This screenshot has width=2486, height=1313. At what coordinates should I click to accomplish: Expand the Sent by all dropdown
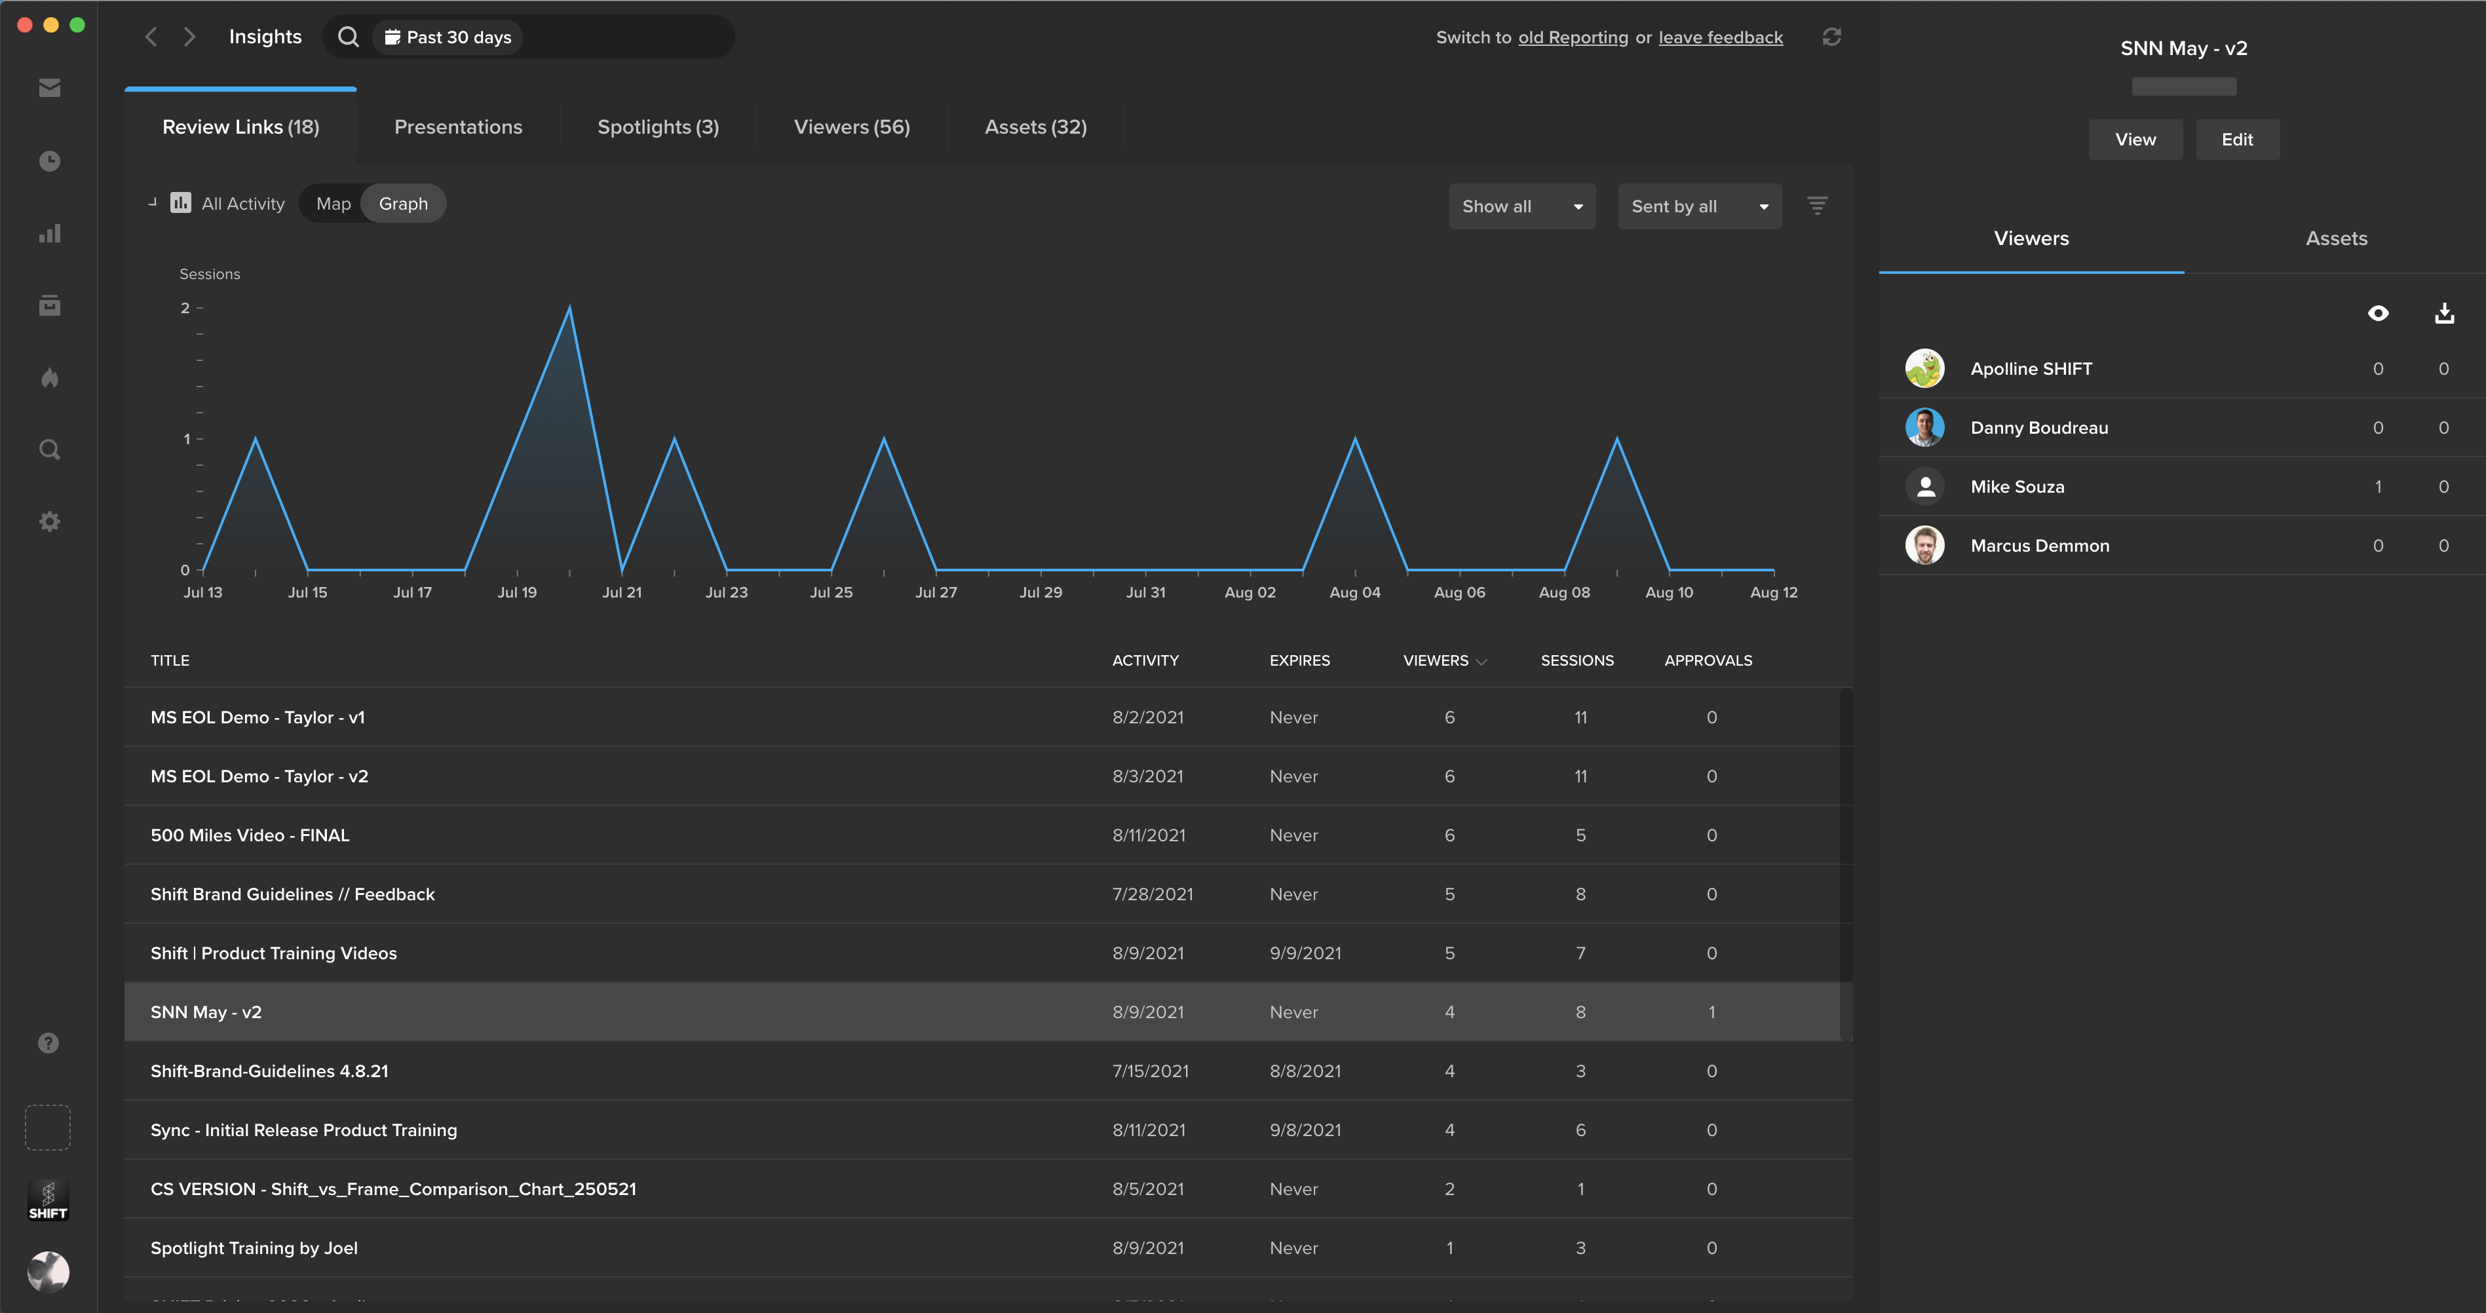[x=1698, y=206]
